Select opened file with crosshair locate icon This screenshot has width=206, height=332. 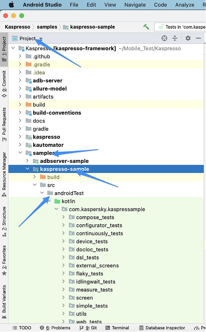pyautogui.click(x=164, y=38)
